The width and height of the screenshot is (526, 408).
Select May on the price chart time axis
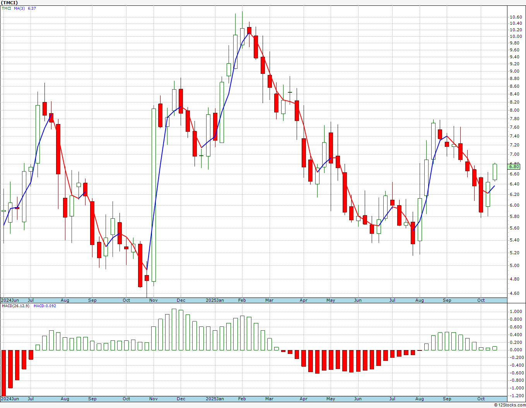click(x=331, y=300)
